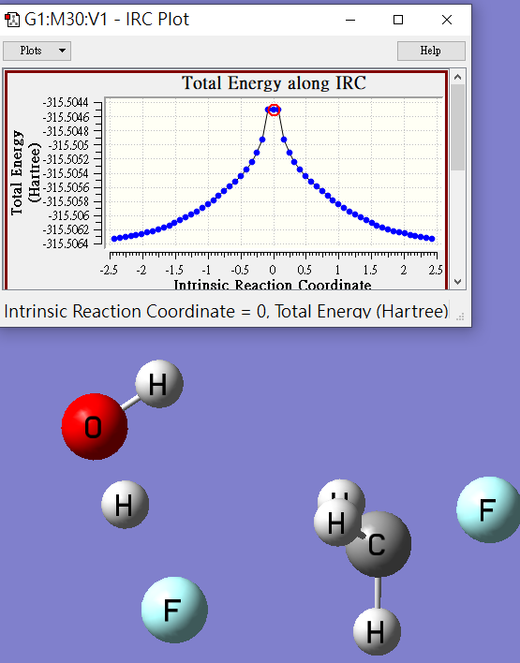Select the lone H atom below the oxygen
The width and height of the screenshot is (520, 663).
125,504
